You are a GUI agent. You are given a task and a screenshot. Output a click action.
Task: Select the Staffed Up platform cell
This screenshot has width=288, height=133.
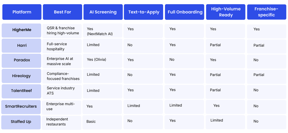coord(21,122)
